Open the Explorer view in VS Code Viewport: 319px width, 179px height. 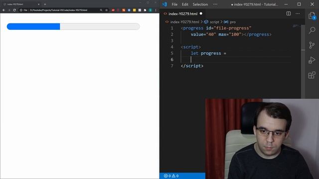click(x=312, y=16)
